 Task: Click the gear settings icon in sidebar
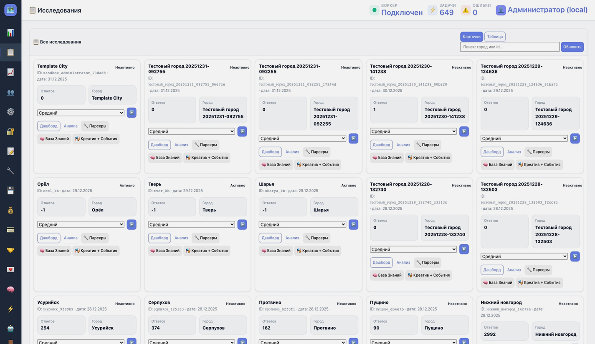pyautogui.click(x=10, y=112)
